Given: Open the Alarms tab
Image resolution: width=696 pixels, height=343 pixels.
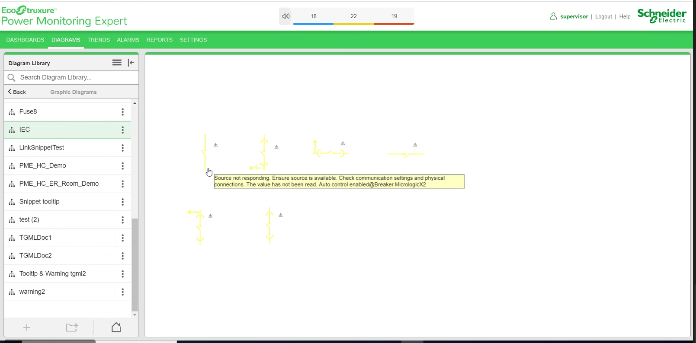Looking at the screenshot, I should tap(128, 40).
